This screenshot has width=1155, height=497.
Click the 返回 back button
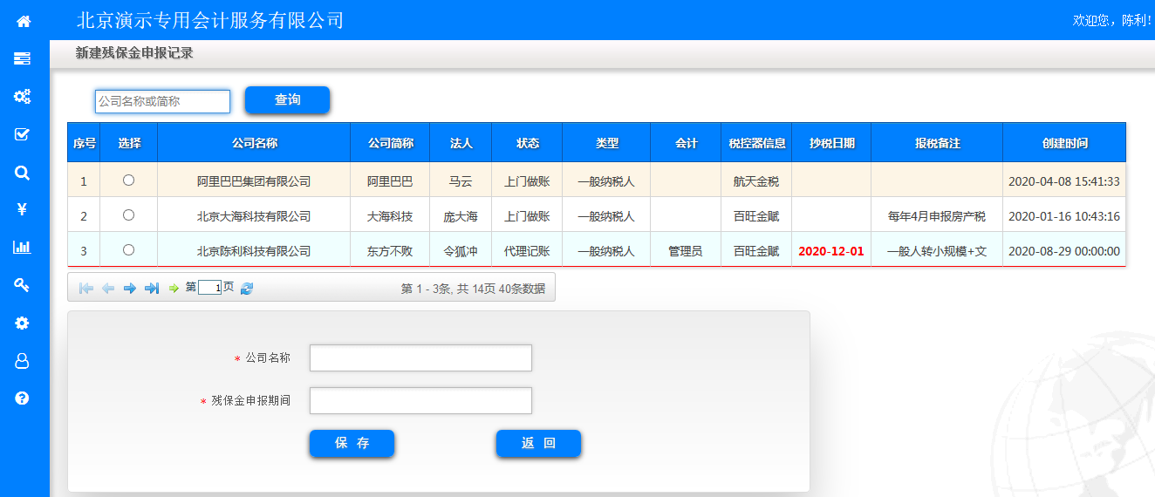538,443
